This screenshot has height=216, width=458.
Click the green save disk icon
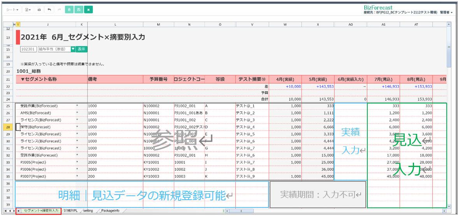coord(79,9)
